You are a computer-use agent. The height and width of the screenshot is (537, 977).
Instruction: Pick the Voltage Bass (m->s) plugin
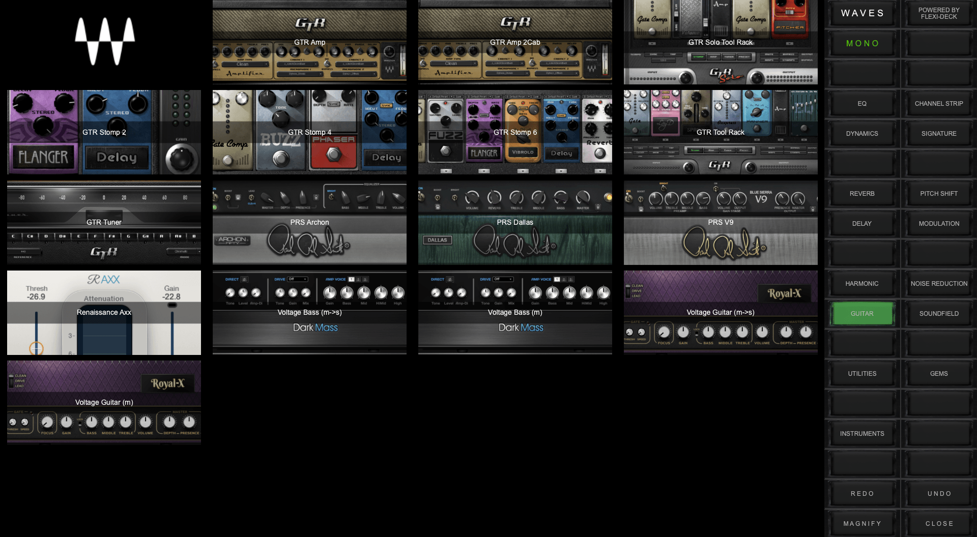[309, 312]
